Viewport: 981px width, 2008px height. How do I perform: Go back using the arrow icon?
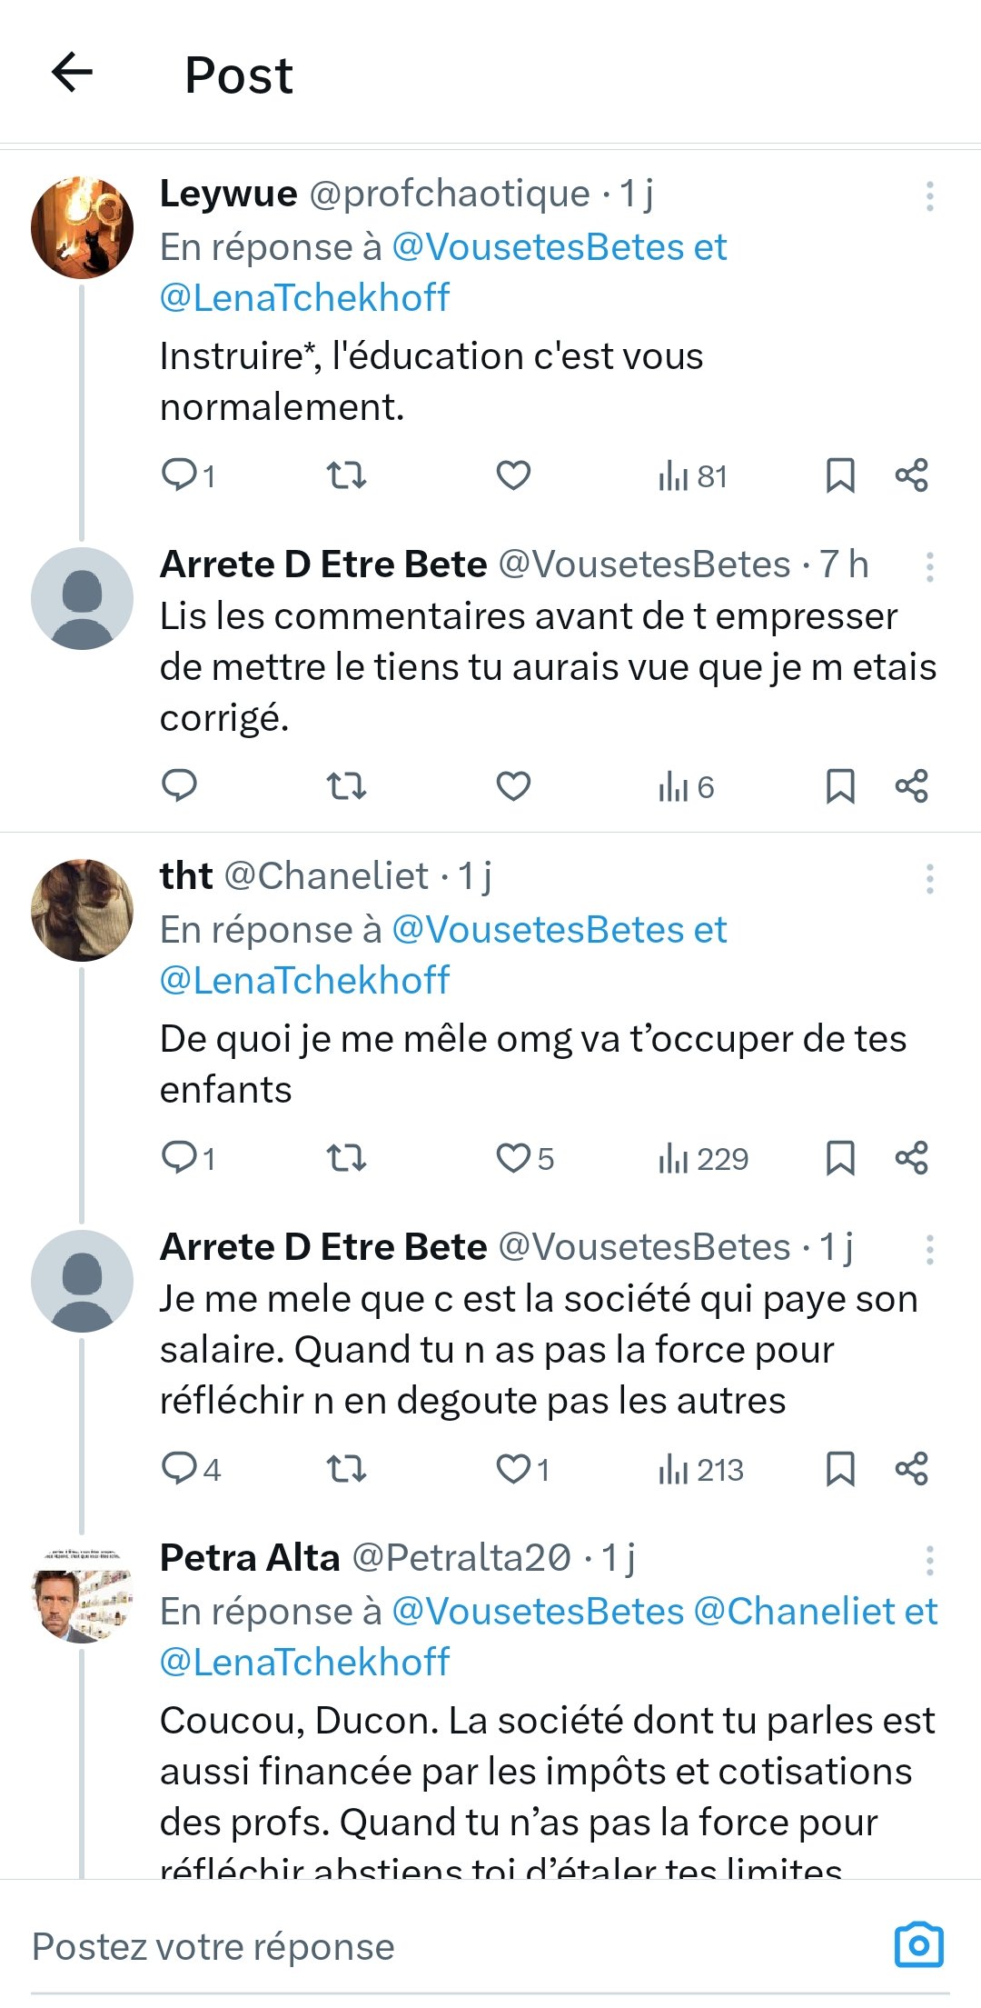73,73
